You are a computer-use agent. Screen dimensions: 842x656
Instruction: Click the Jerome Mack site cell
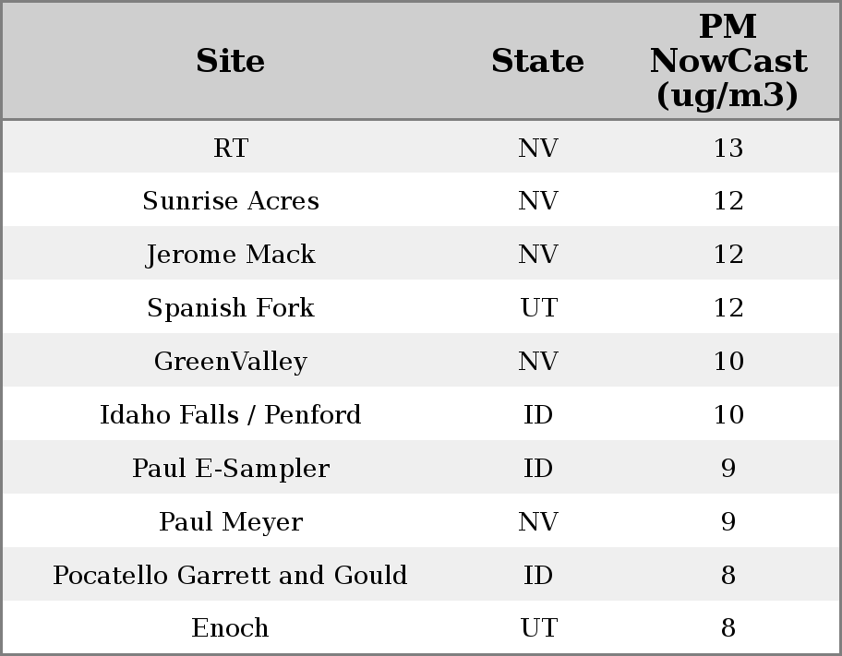[x=231, y=255]
